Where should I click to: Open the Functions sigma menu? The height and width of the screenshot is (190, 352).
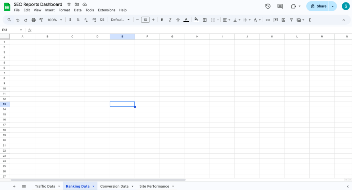310,20
